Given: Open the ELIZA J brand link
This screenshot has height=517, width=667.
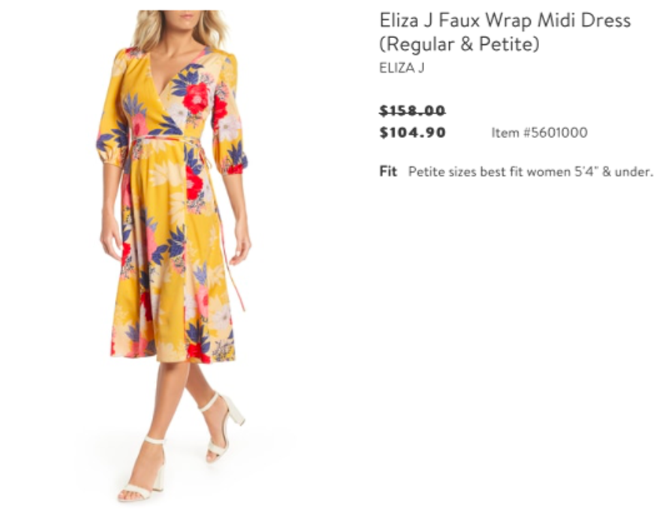Looking at the screenshot, I should [402, 68].
